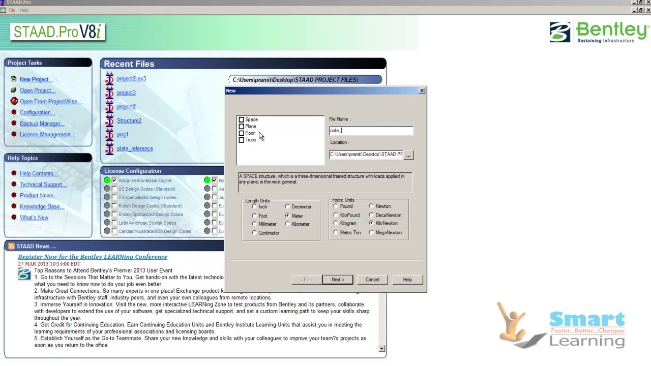651x366 pixels.
Task: Click the proj1 file icon
Action: click(x=109, y=135)
